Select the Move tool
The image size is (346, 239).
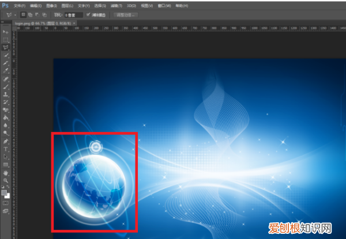6,33
